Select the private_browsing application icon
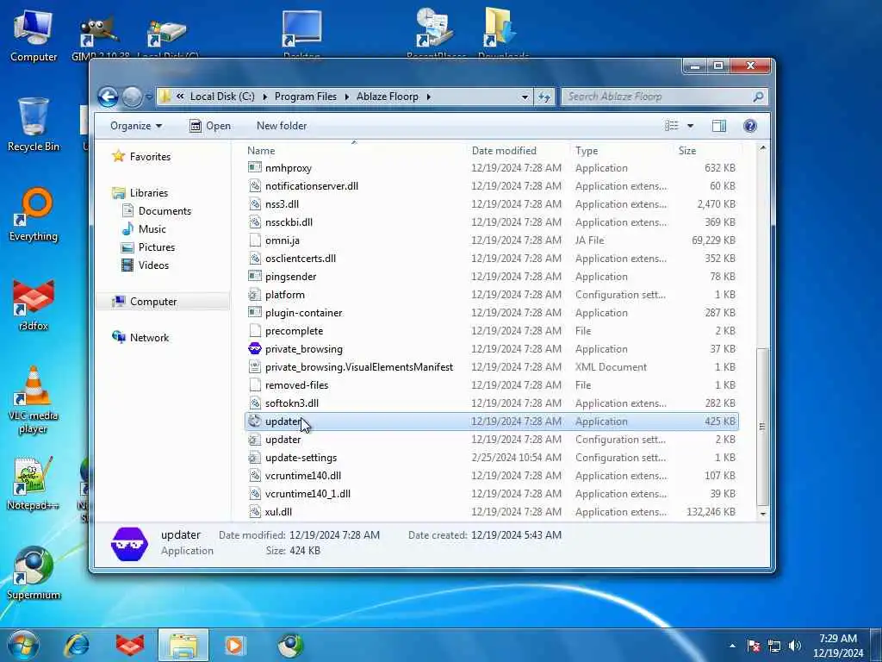The width and height of the screenshot is (882, 662). (x=255, y=349)
